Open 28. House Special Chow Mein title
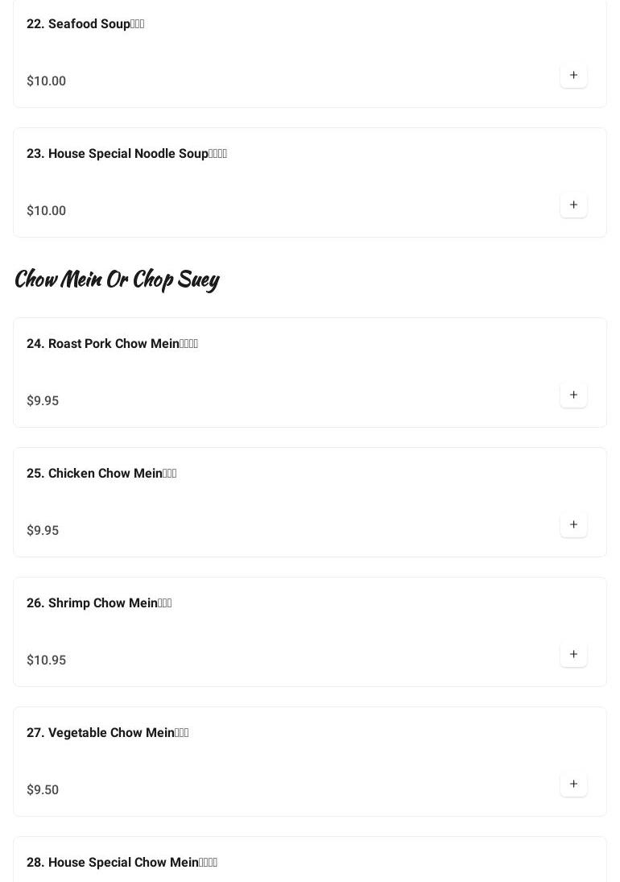The height and width of the screenshot is (882, 620). 122,863
